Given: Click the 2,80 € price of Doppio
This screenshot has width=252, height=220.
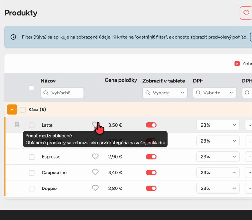Looking at the screenshot, I should coord(115,188).
